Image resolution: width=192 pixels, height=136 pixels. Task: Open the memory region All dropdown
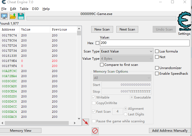(122, 78)
